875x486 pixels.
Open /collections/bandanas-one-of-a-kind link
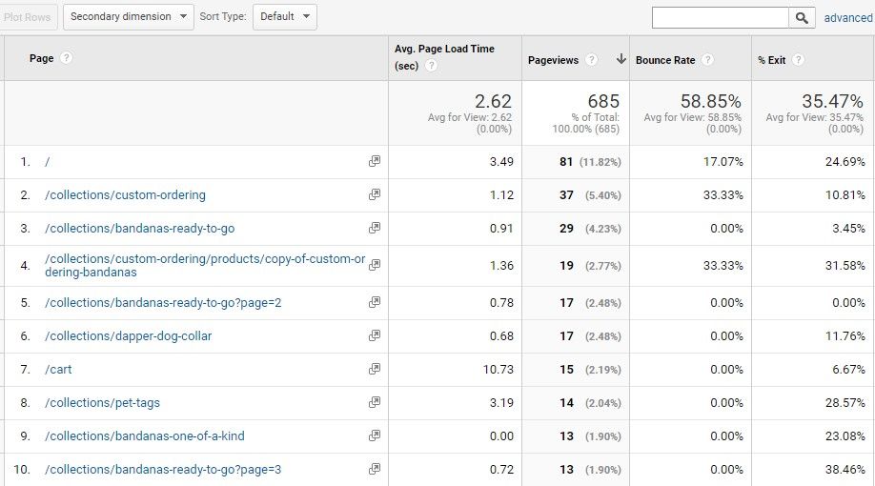pyautogui.click(x=144, y=436)
